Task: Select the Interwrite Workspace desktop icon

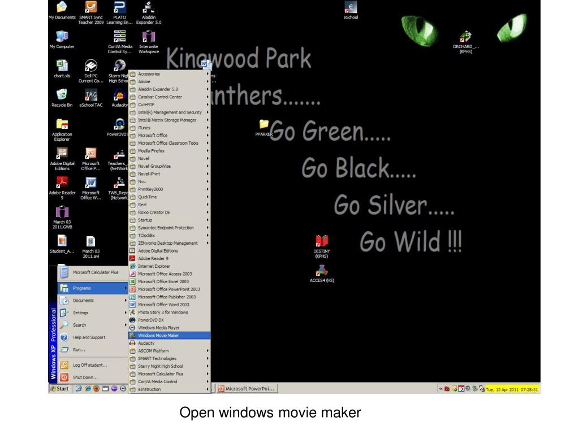Action: pos(149,42)
